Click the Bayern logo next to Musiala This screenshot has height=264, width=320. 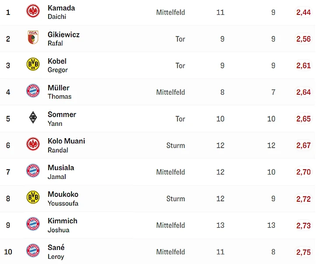tap(33, 171)
